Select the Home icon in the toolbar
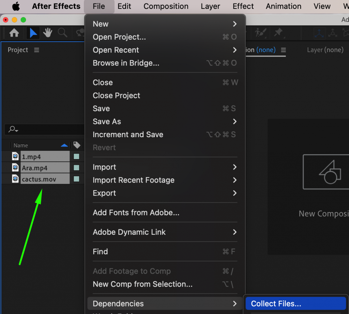This screenshot has height=314, width=349. tap(14, 33)
